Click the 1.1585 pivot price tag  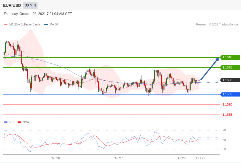(x=230, y=94)
